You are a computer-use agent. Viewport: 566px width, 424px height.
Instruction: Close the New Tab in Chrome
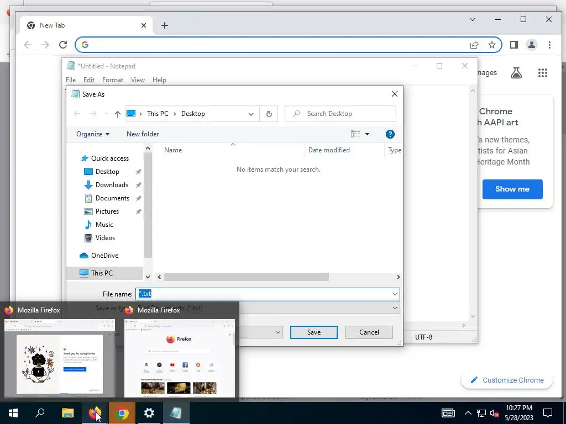[x=144, y=25]
